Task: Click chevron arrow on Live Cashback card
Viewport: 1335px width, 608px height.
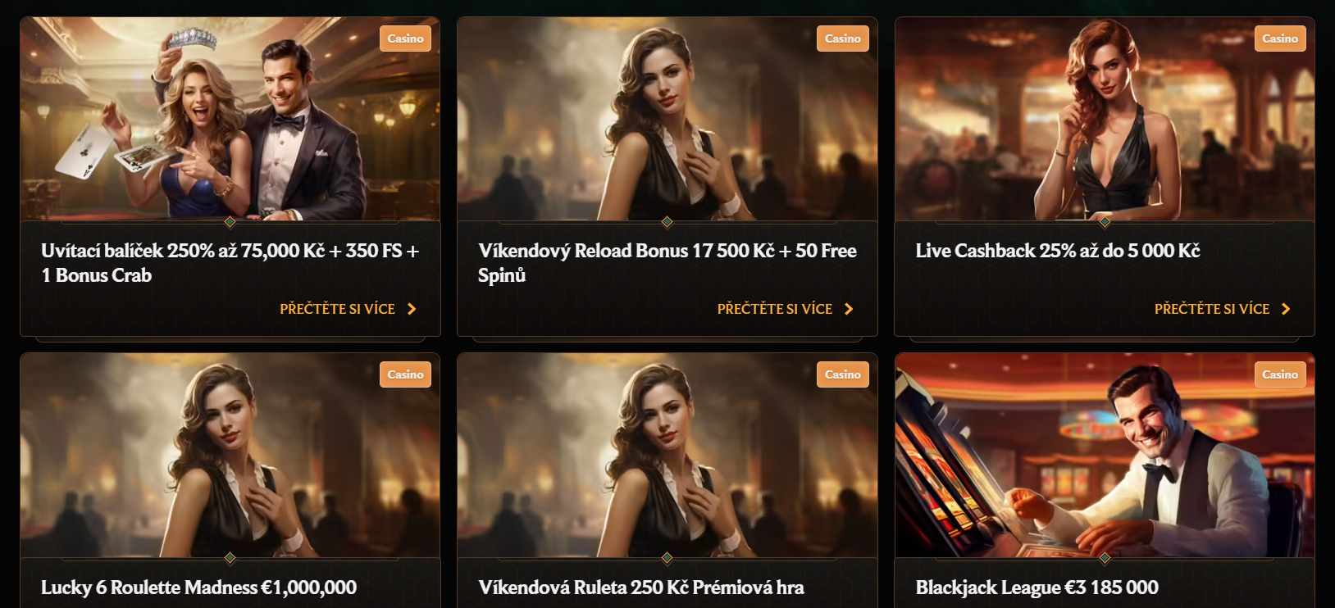Action: (x=1286, y=309)
